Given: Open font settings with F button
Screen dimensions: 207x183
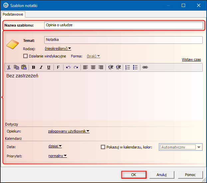Looking at the screenshot, I should [x=58, y=67].
